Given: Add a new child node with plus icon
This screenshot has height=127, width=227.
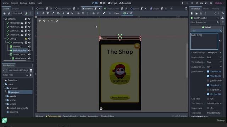Looking at the screenshot, I should tap(5, 13).
